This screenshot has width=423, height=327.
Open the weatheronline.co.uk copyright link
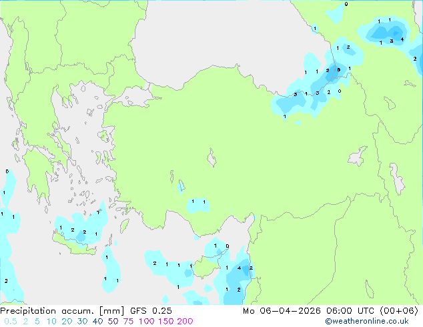367,321
